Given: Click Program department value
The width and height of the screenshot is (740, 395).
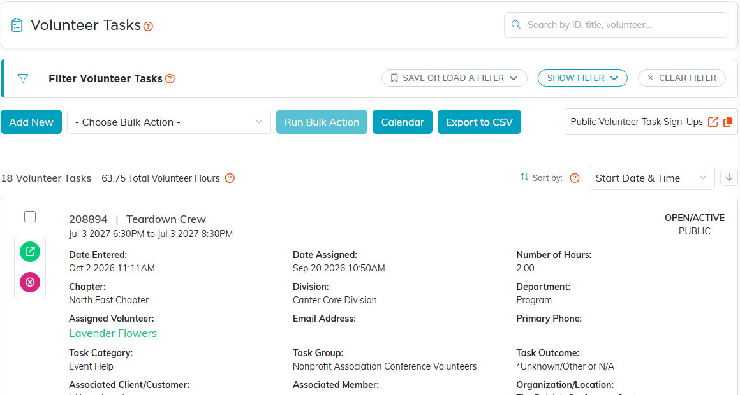Looking at the screenshot, I should tap(534, 300).
